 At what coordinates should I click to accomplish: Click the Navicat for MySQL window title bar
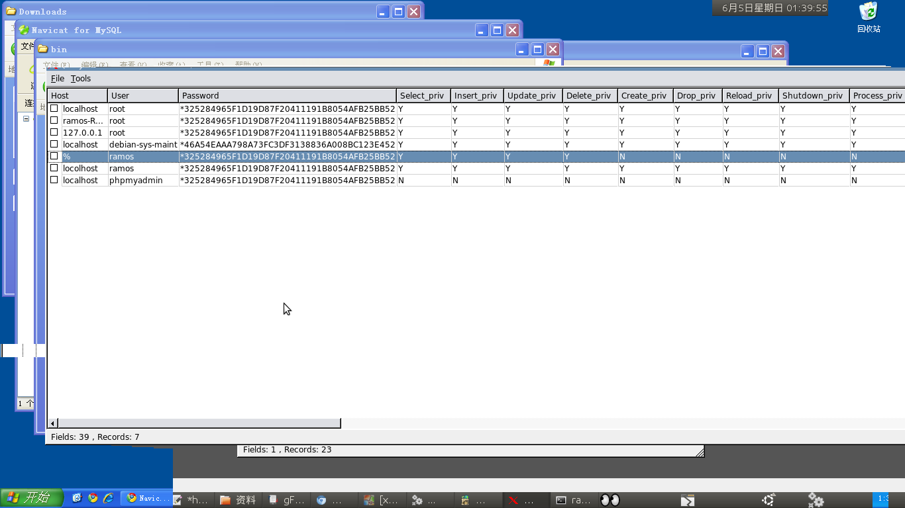click(268, 30)
